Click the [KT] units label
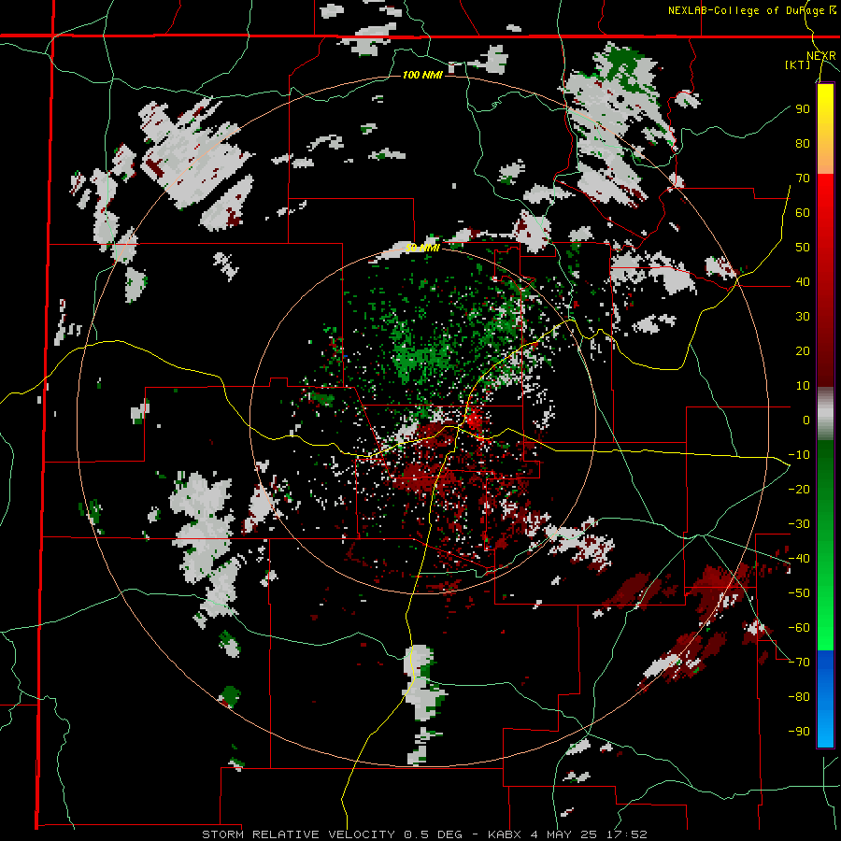This screenshot has height=841, width=841. (797, 64)
